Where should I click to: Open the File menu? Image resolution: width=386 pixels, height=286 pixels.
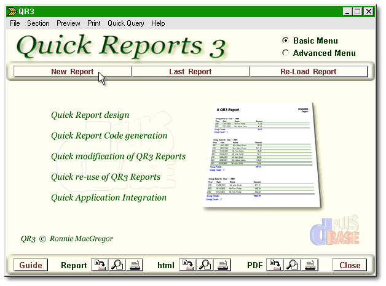click(15, 23)
